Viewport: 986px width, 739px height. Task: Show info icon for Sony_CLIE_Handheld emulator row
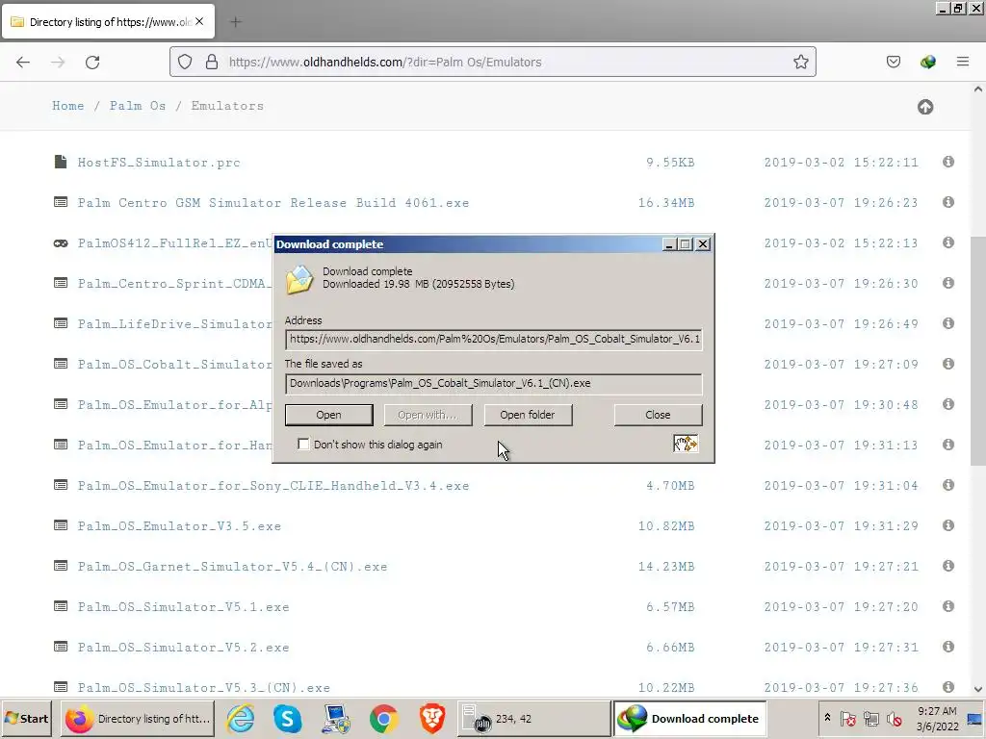[948, 485]
